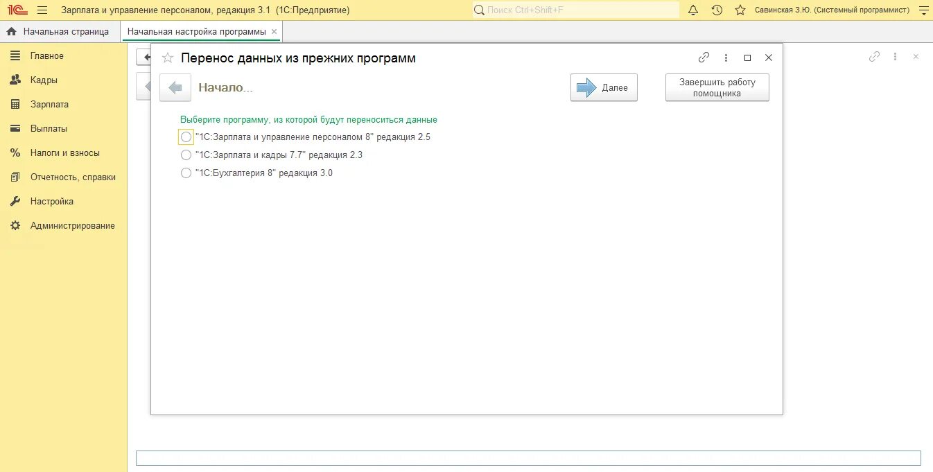Click the percent icon of Налоги
Image resolution: width=933 pixels, height=472 pixels.
(15, 152)
